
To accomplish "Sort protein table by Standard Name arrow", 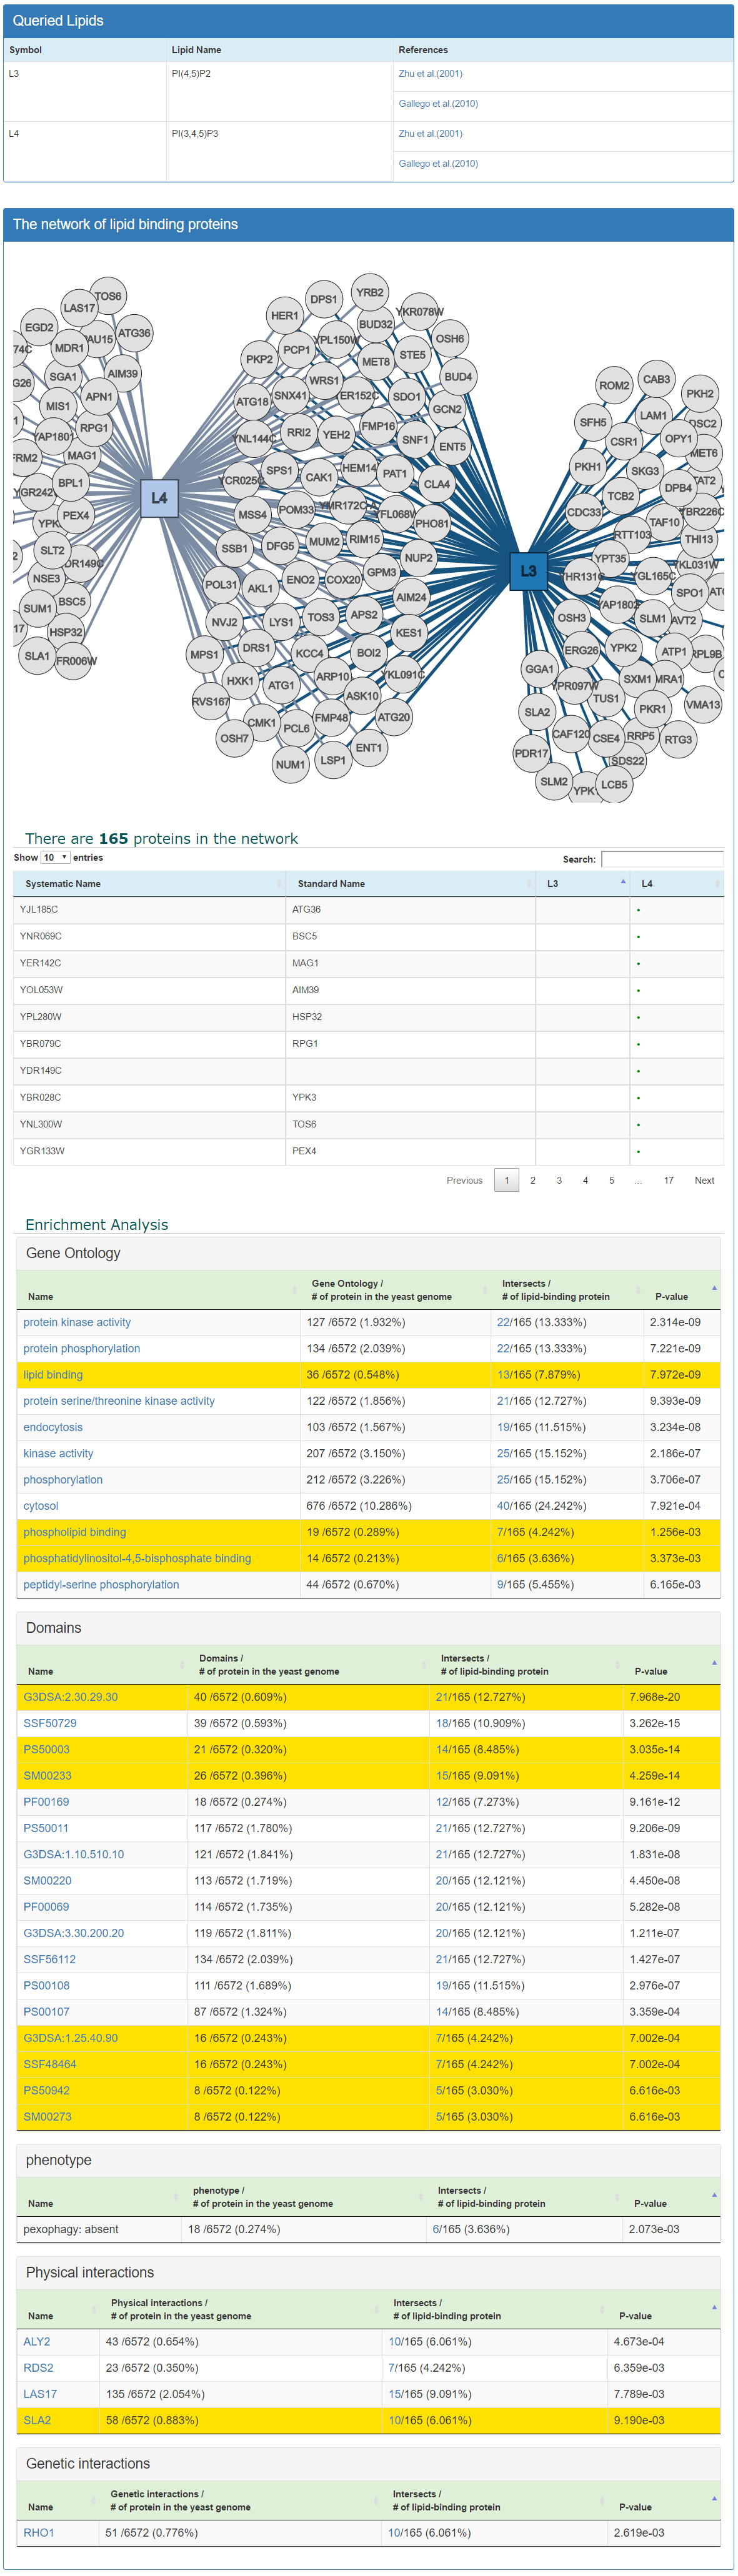I will click(528, 884).
